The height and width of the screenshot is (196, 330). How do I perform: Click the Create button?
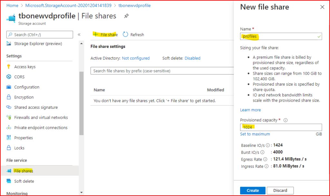point(253,190)
